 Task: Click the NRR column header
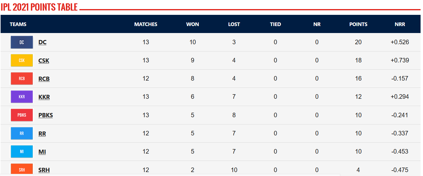[x=400, y=24]
